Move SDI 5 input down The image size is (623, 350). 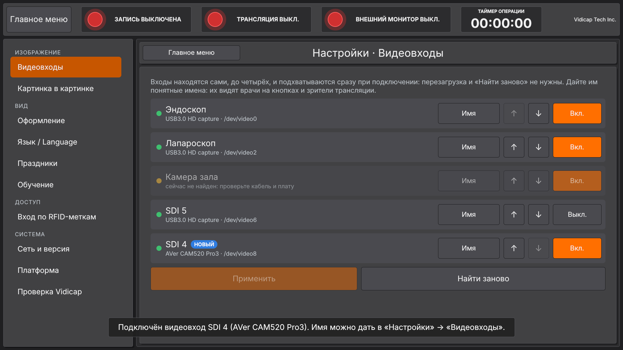click(538, 215)
